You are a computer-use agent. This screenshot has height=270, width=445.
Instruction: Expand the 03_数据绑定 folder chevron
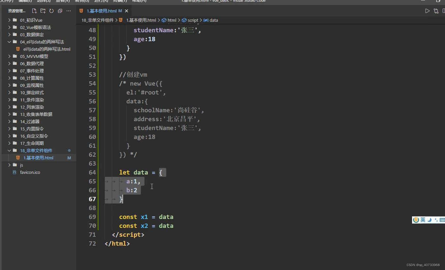9,35
